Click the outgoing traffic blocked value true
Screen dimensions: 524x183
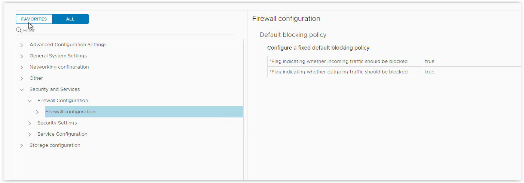[430, 72]
